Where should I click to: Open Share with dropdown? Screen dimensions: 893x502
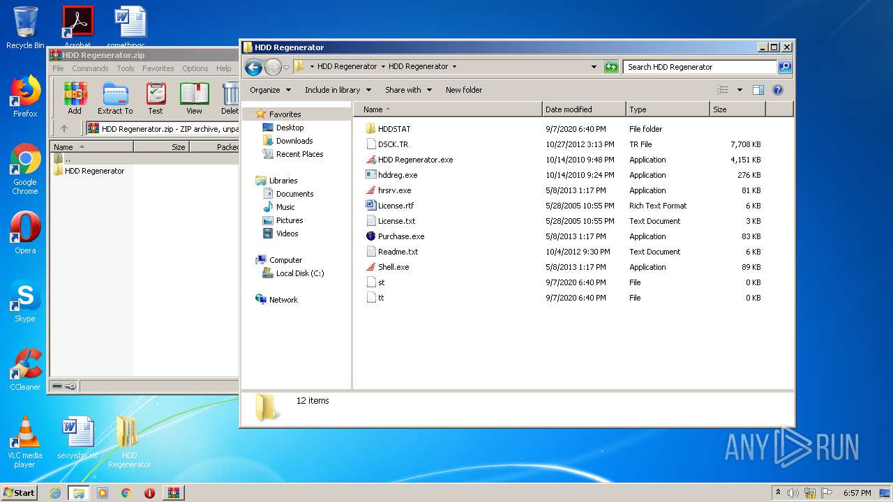click(x=408, y=90)
